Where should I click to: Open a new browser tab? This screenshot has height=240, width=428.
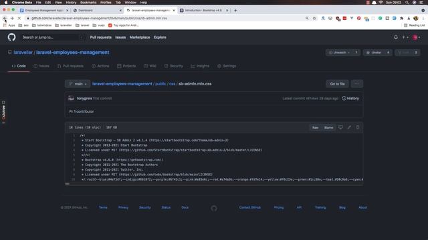pyautogui.click(x=235, y=11)
